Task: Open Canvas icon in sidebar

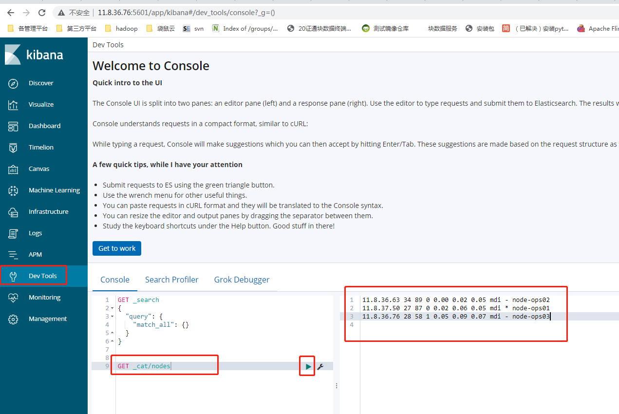Action: click(x=13, y=169)
